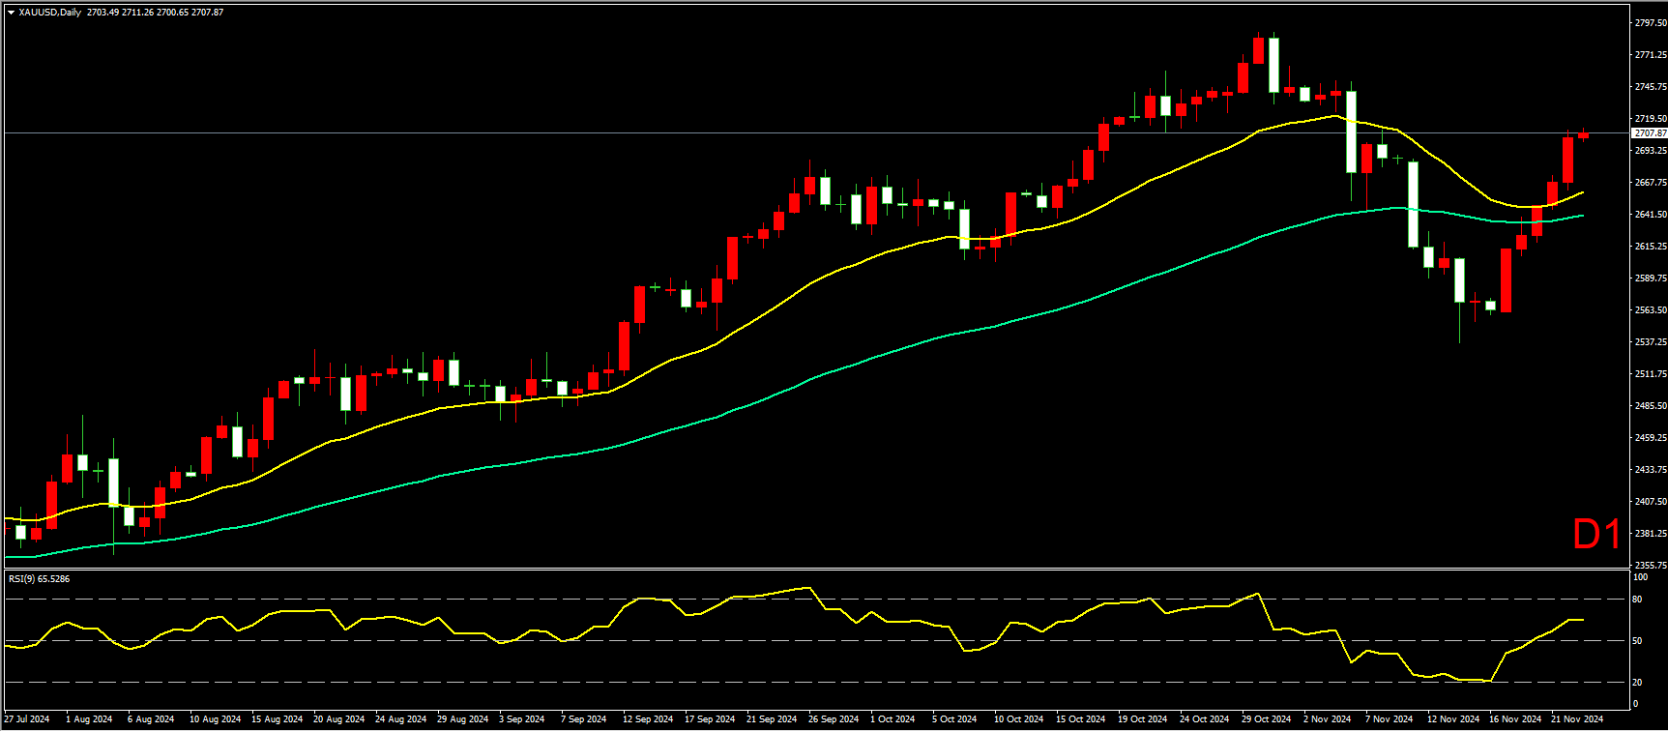Click the 29 Aug 2024 date label
The width and height of the screenshot is (1668, 732).
(463, 718)
